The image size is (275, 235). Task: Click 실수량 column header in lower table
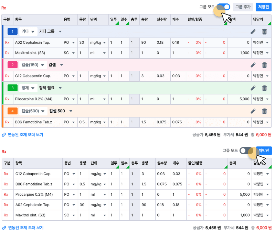[x=163, y=163]
